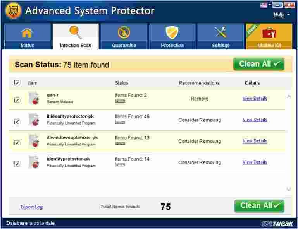Go to the Protection tab

172,36
